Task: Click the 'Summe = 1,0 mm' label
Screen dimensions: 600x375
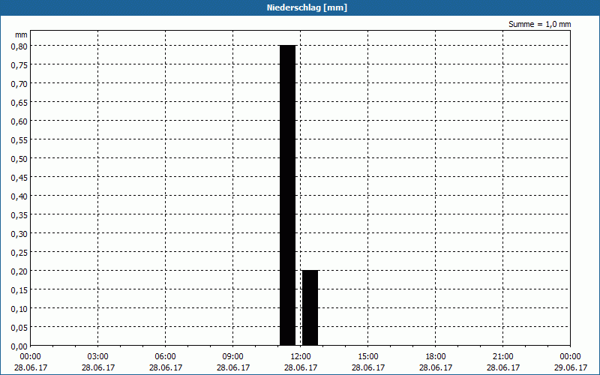Action: click(539, 24)
